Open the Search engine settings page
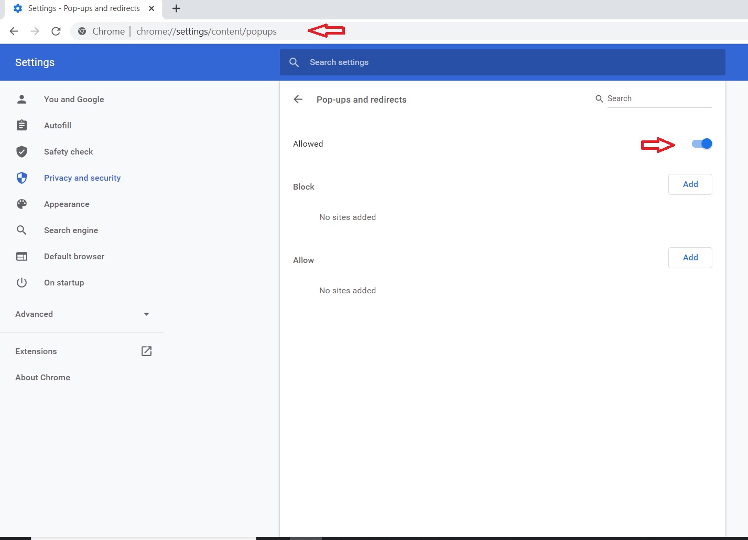This screenshot has width=748, height=540. tap(71, 230)
